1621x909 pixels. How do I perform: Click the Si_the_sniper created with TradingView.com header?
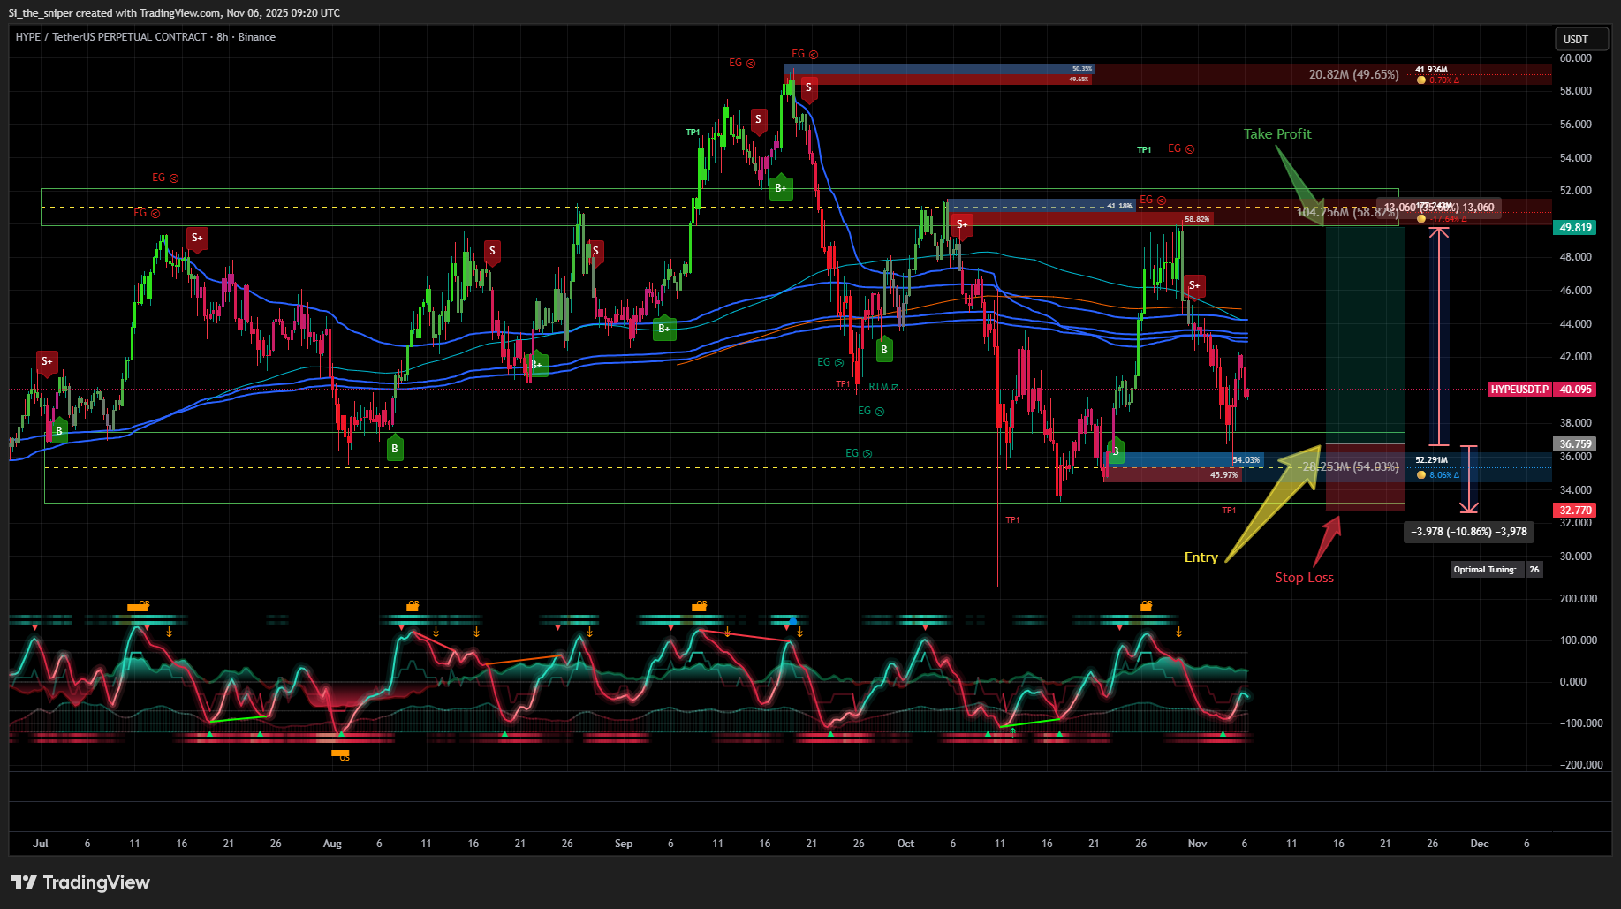click(x=174, y=13)
